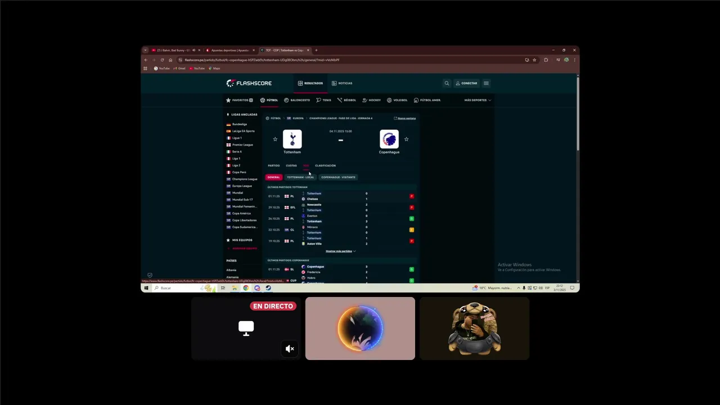Select the Copenhague - Visitante filter
This screenshot has height=405, width=720.
point(338,177)
